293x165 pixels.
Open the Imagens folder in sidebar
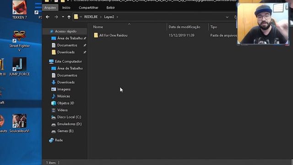(64, 89)
